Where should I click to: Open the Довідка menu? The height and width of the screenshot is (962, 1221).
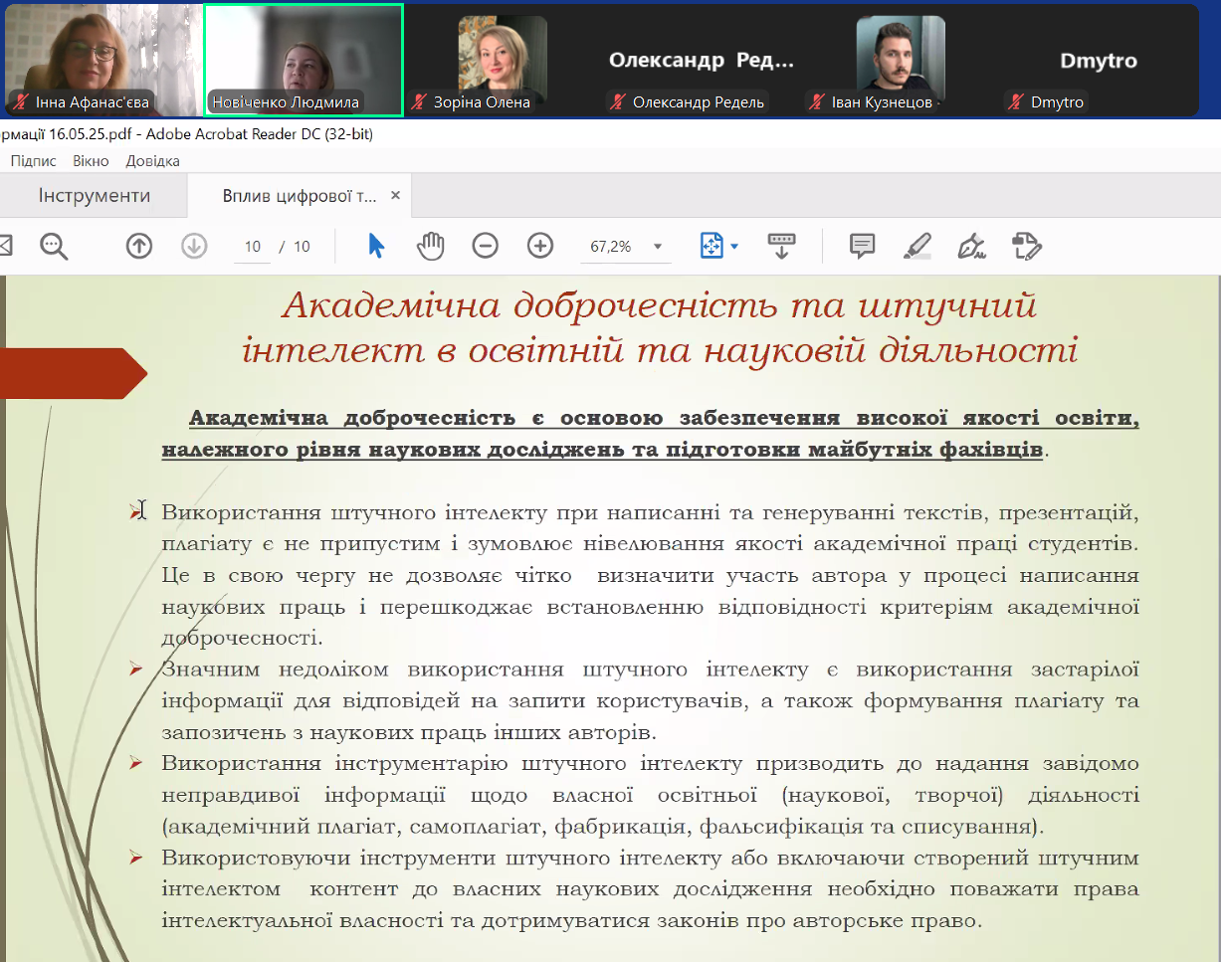152,161
